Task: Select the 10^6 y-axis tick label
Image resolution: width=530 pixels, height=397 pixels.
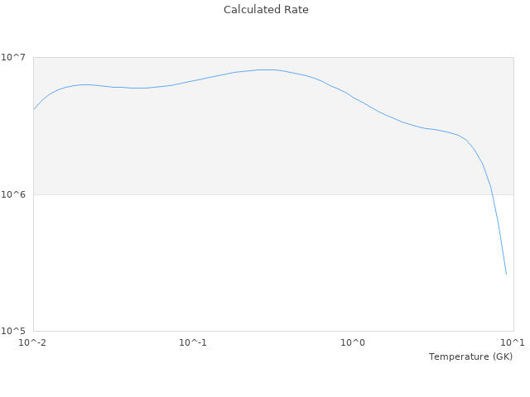Action: pos(16,194)
